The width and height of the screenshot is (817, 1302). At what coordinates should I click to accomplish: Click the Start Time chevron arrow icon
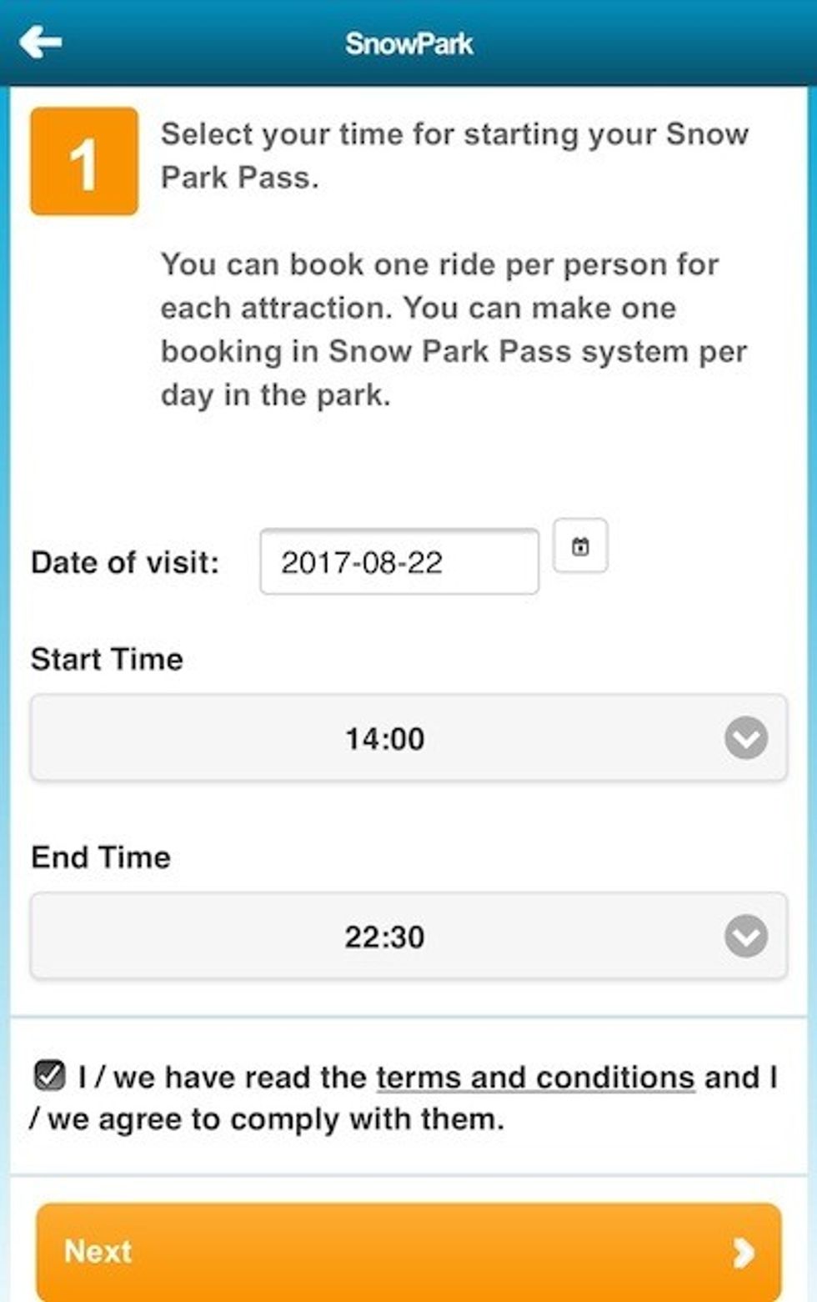click(x=745, y=738)
